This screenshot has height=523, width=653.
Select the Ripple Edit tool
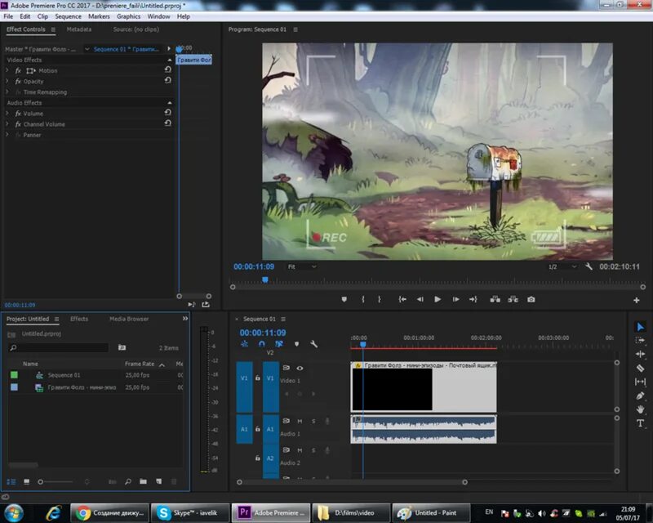(x=640, y=354)
